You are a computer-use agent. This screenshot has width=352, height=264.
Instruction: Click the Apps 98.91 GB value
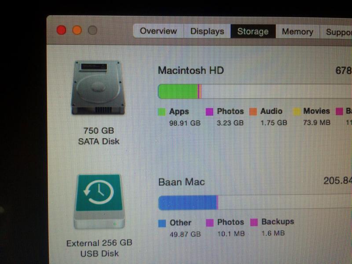pos(185,123)
